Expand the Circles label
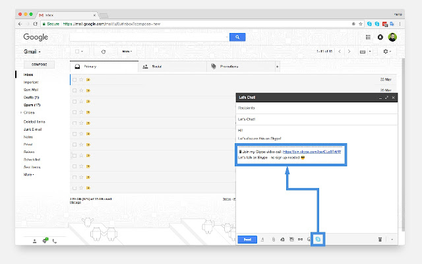The width and height of the screenshot is (422, 264). click(21, 113)
